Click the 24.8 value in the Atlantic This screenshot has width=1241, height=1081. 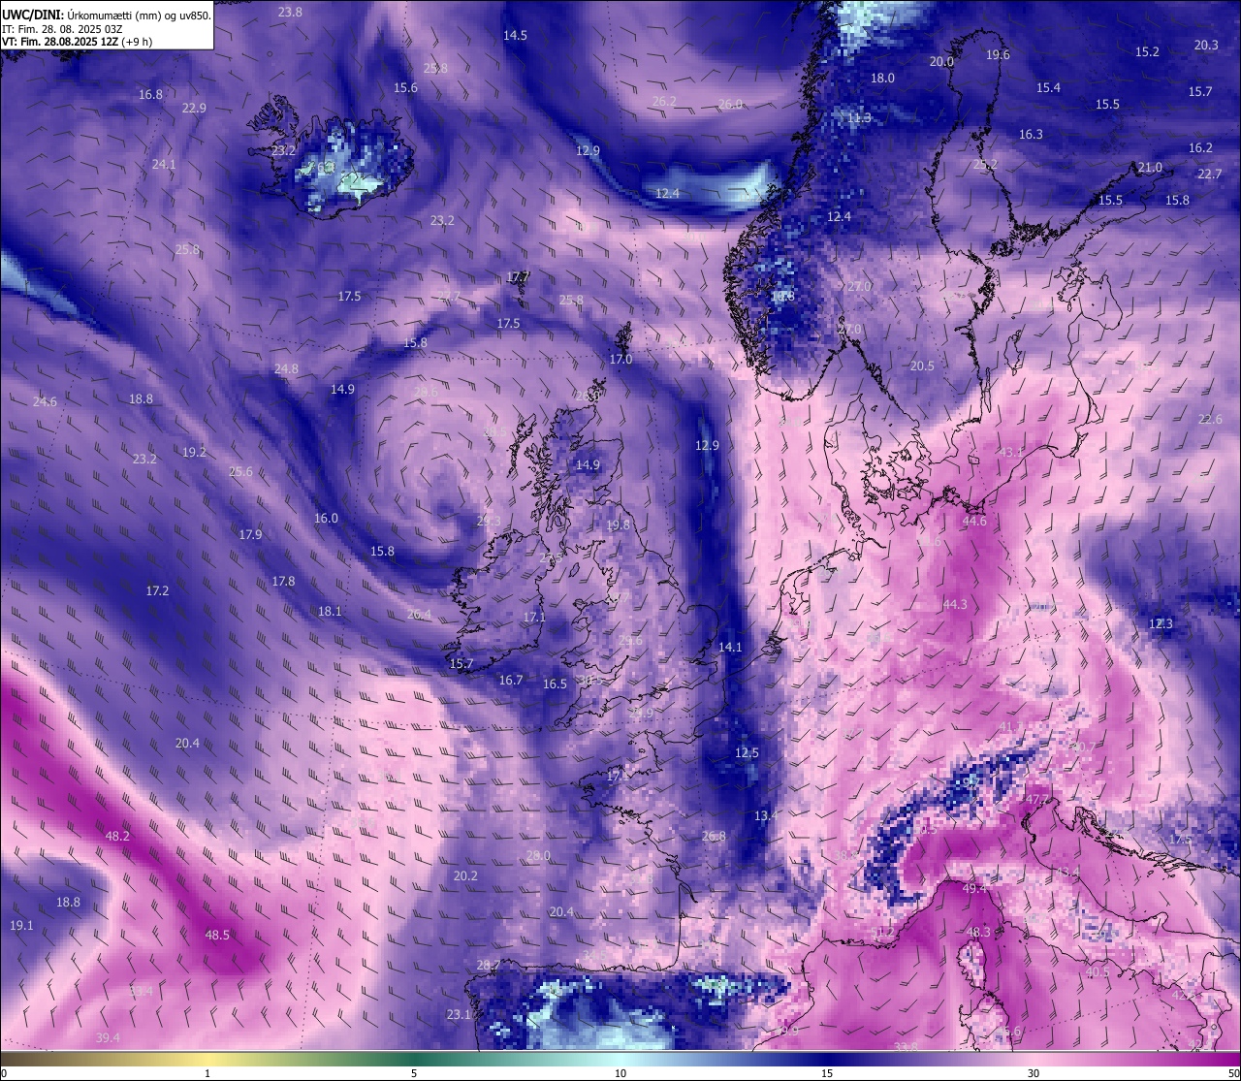[286, 368]
